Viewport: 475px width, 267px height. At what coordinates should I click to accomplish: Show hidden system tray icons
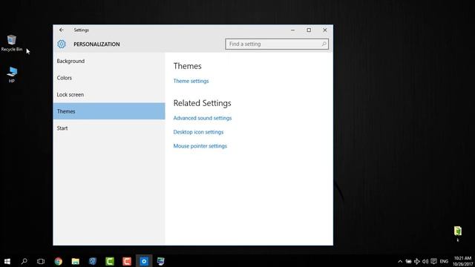[x=400, y=261]
